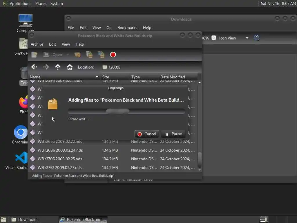Open the View menu in Engrampa
Viewport: 297px width, 223px height.
point(66,44)
